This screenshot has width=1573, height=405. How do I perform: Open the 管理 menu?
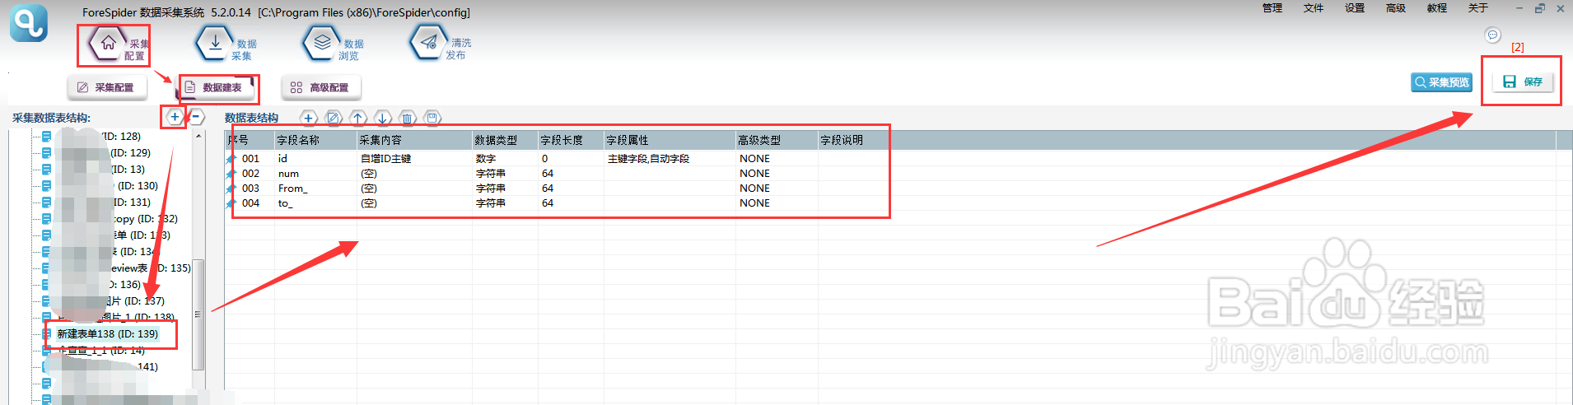pos(1272,8)
